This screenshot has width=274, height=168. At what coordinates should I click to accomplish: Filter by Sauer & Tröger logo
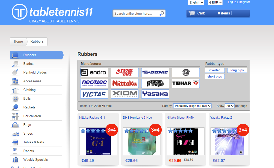click(155, 83)
